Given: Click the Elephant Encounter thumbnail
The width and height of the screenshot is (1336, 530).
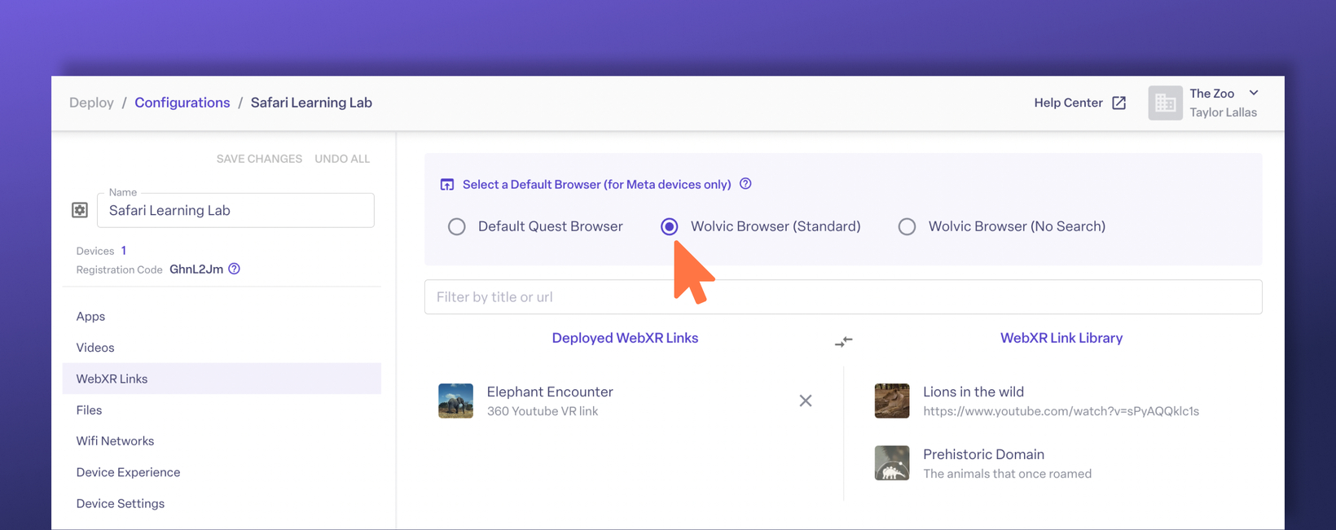Looking at the screenshot, I should (x=456, y=401).
